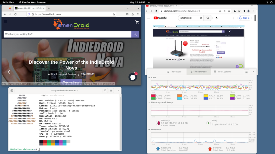The height and width of the screenshot is (154, 275).
Task: Collapse the Memory and Swap section
Action: pos(149,102)
